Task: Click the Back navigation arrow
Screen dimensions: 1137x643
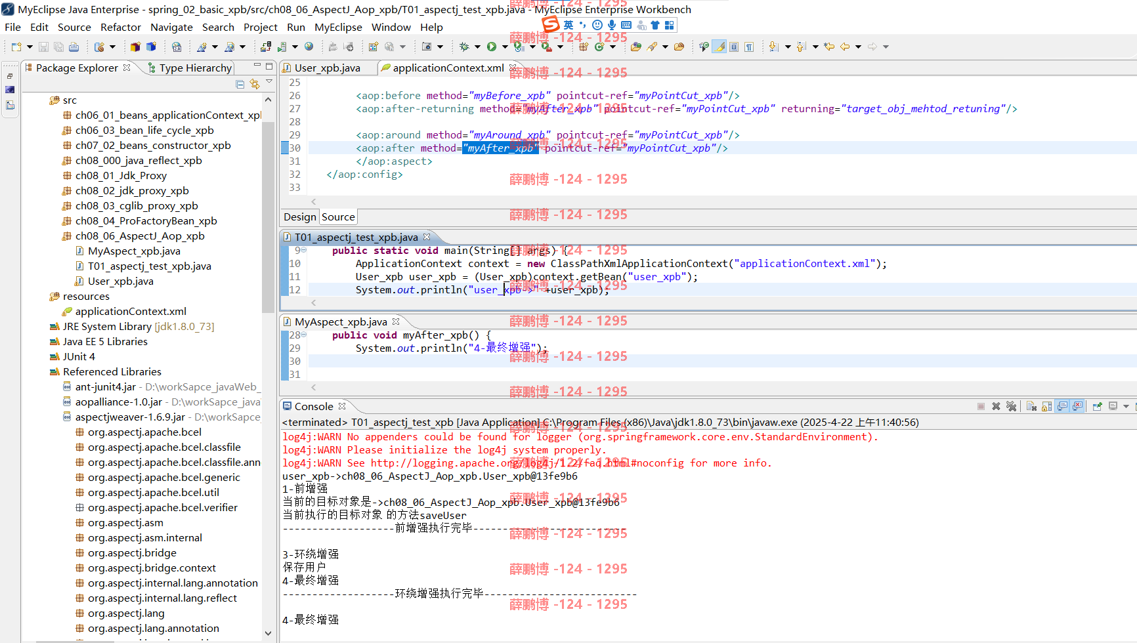Action: pos(845,47)
